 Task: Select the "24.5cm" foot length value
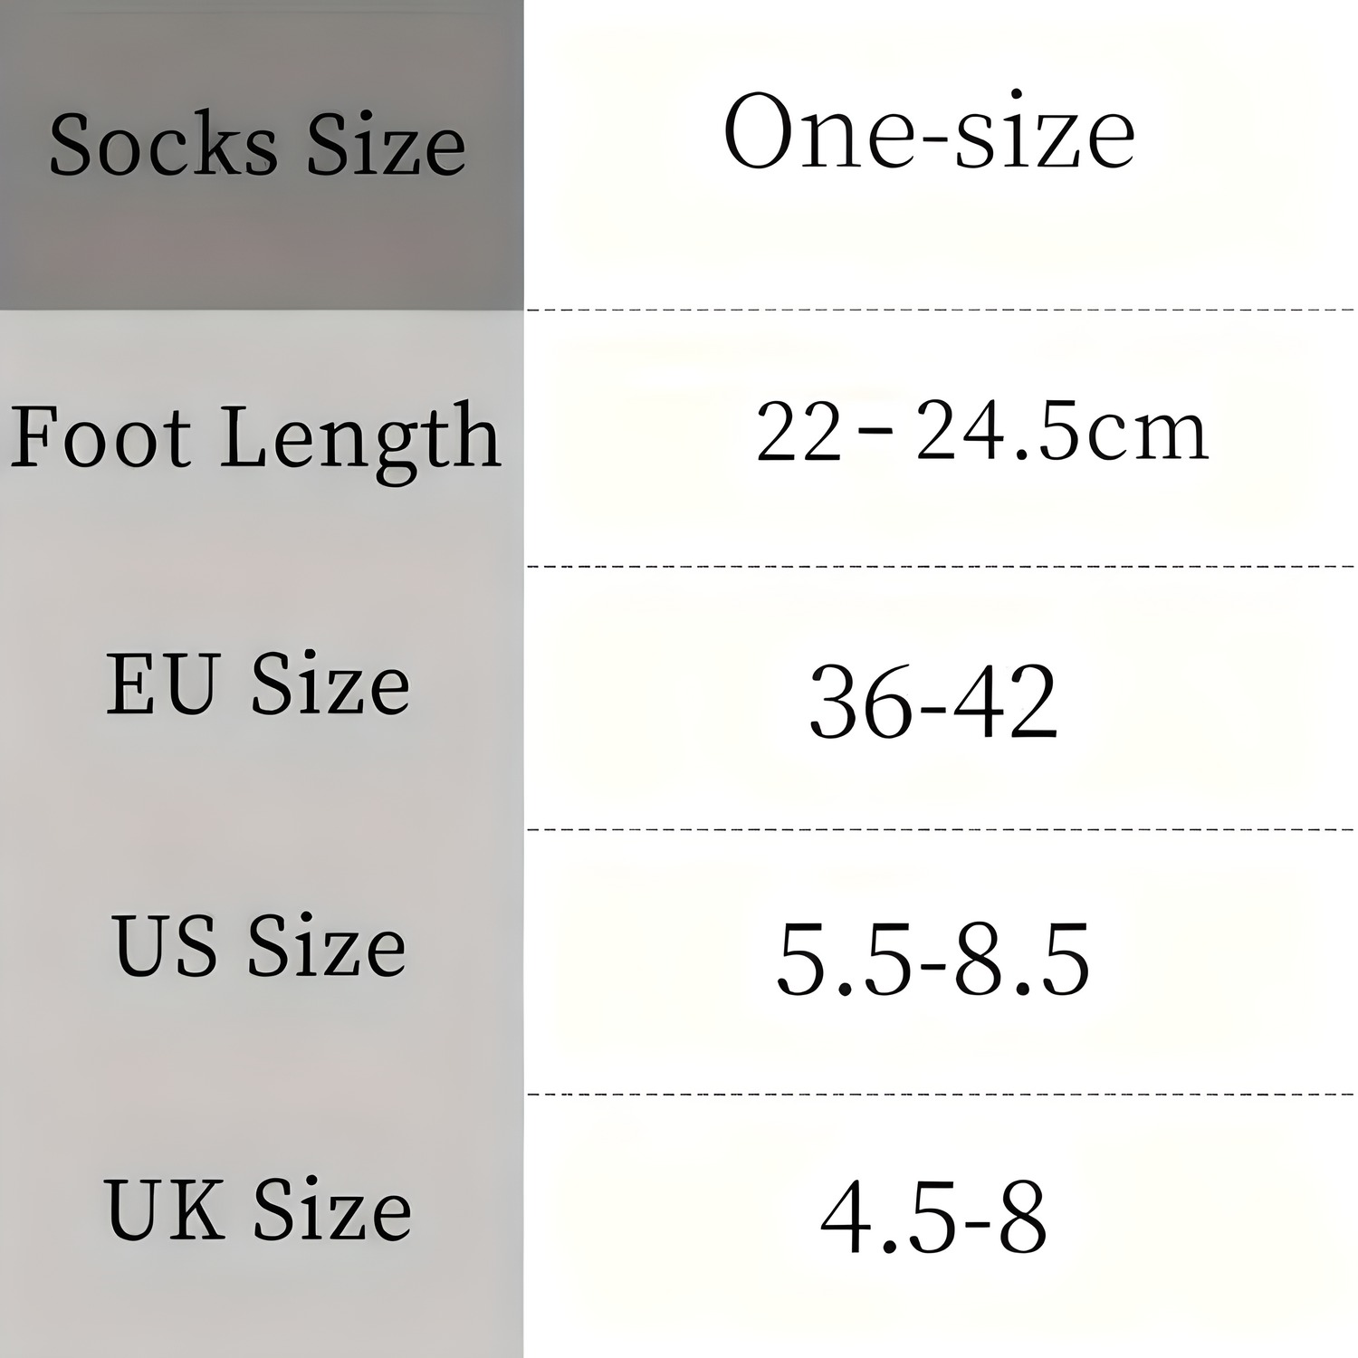click(1062, 431)
